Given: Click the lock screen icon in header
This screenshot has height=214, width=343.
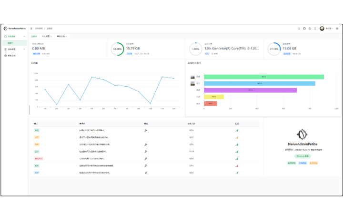Looking at the screenshot, I should [x=310, y=29].
